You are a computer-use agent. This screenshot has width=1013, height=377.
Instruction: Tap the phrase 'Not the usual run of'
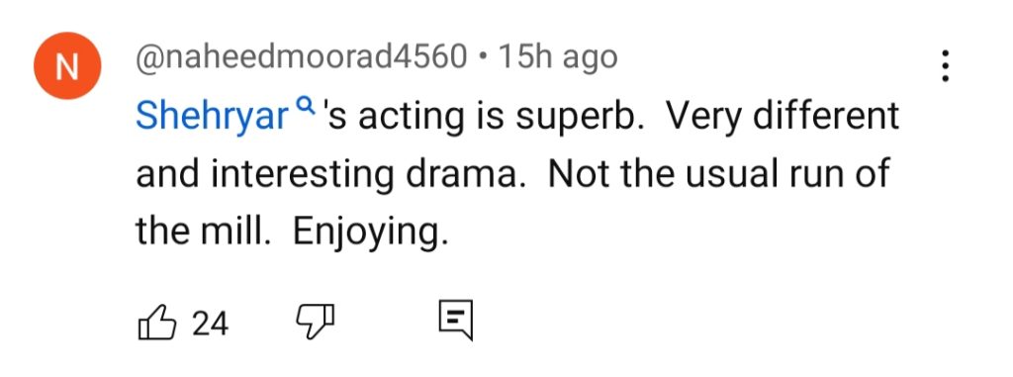pos(719,174)
